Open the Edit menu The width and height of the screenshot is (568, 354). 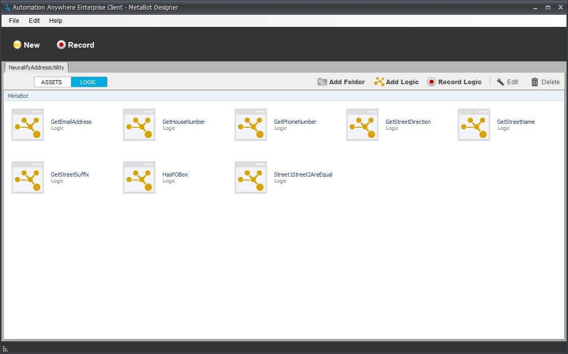pos(34,21)
